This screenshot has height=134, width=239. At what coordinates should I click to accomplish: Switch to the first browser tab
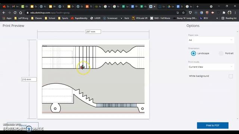click(6, 7)
